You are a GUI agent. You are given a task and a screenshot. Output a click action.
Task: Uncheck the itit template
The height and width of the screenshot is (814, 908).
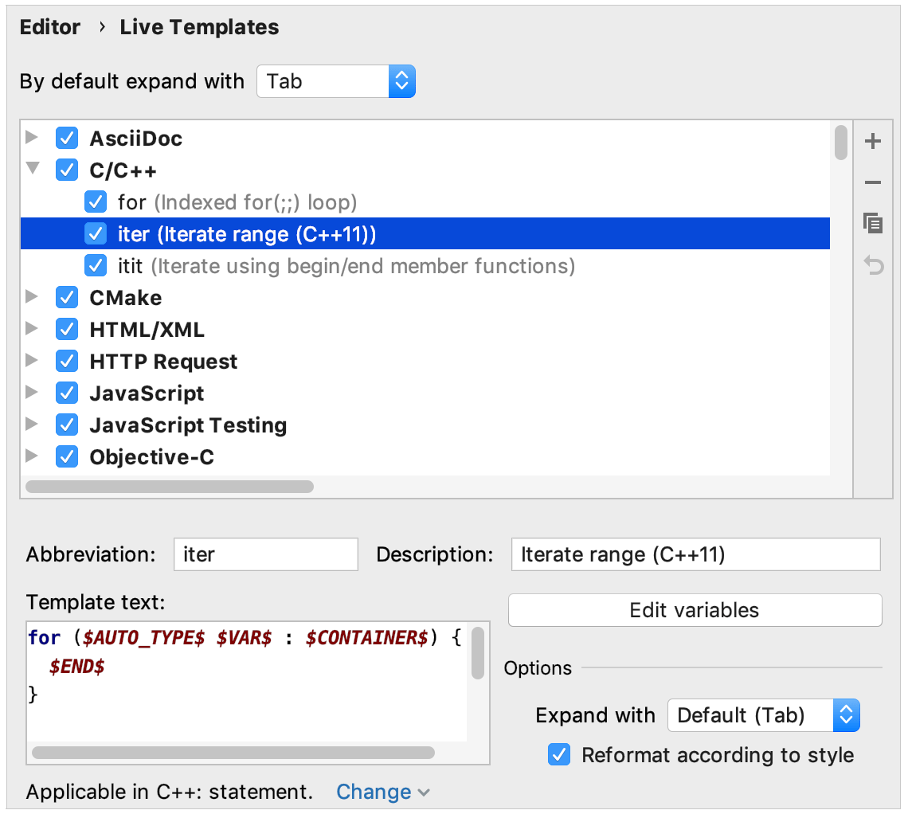(96, 265)
